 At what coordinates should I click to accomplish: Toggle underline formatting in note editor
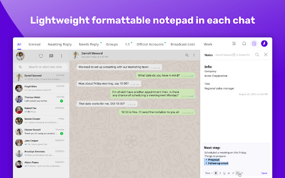224,173
